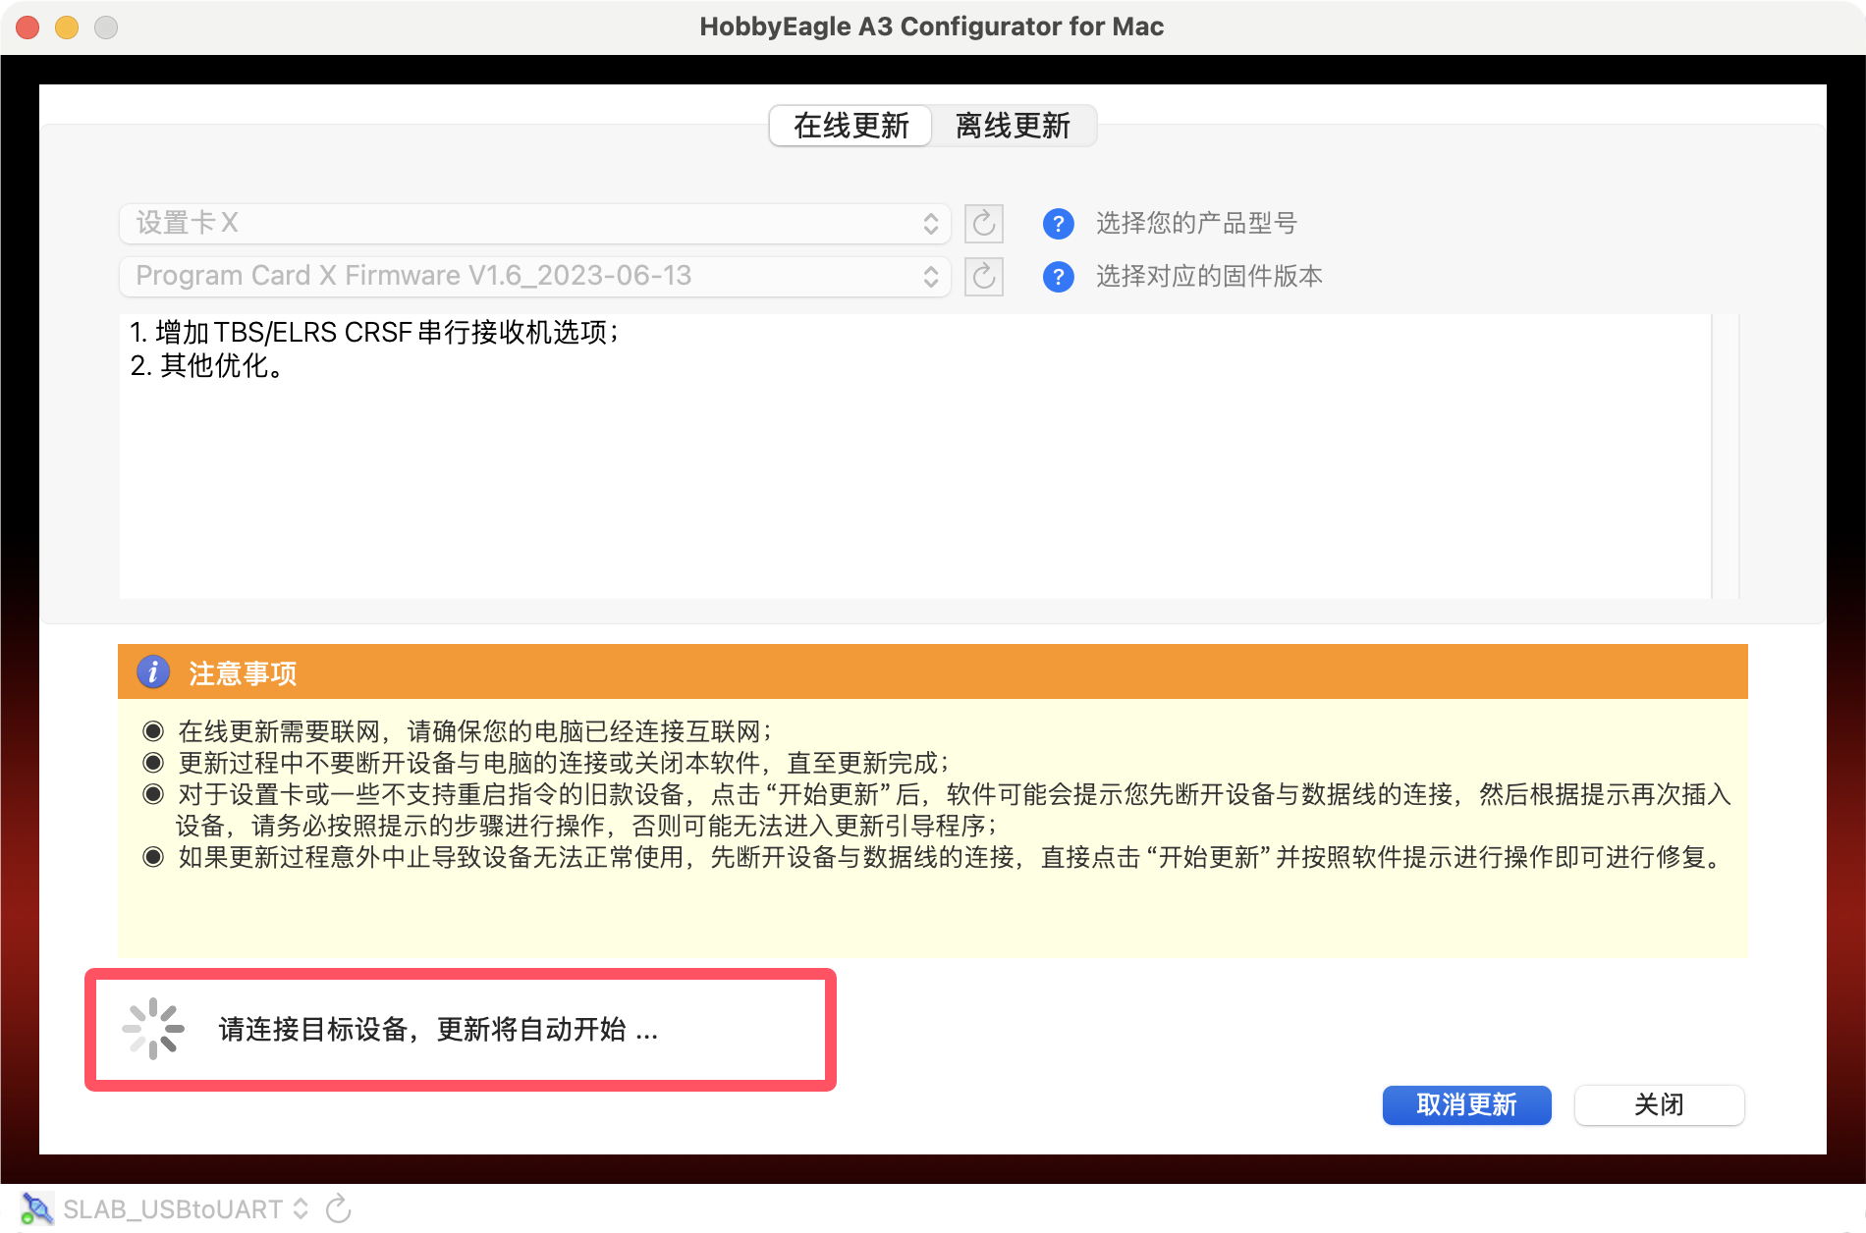
Task: Click help icon next to 选择您的产品型号
Action: pos(1058,224)
